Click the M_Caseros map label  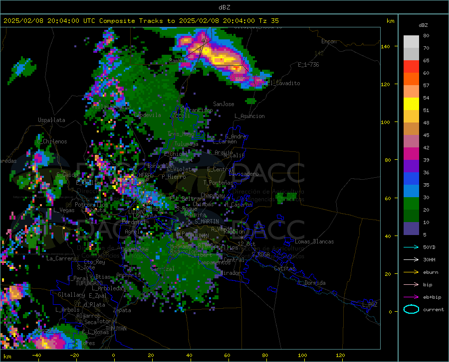[238, 205]
